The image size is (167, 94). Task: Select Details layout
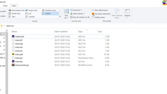tap(50, 14)
